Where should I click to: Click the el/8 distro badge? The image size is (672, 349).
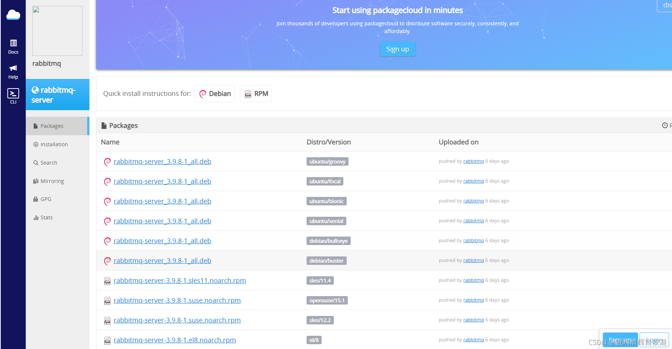pyautogui.click(x=314, y=340)
